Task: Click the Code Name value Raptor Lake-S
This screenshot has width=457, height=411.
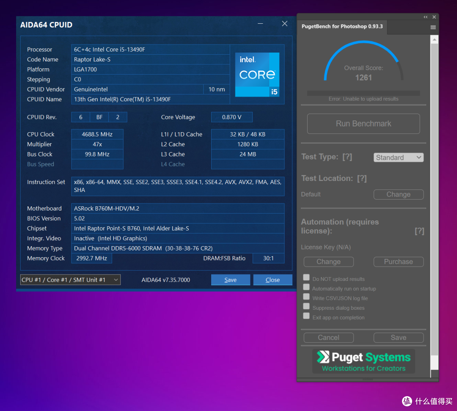Action: tap(150, 59)
